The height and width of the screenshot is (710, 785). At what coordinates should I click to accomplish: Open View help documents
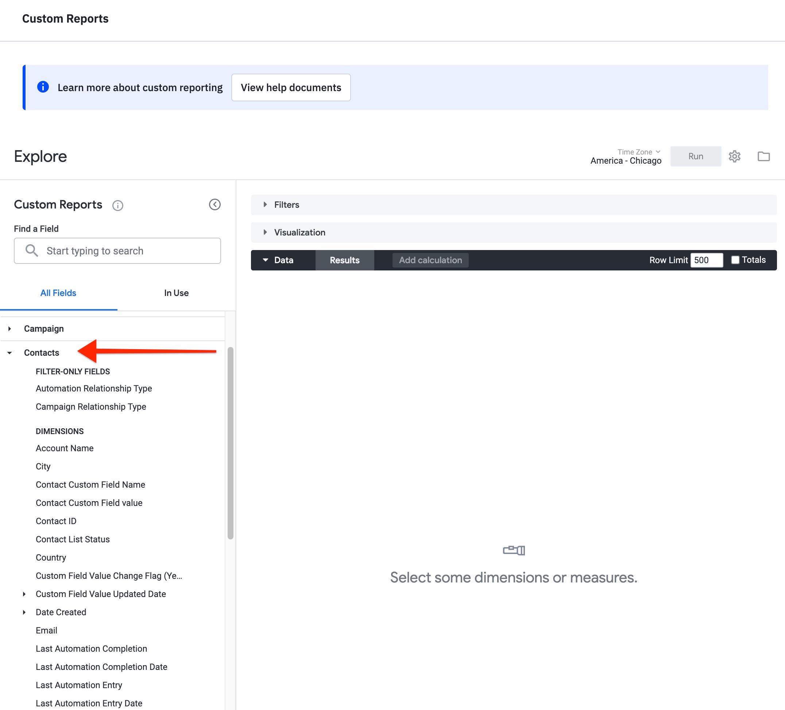tap(291, 87)
